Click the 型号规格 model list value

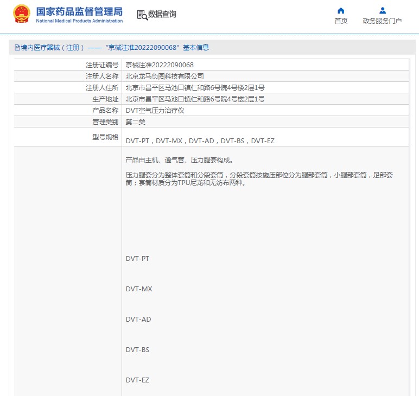click(x=200, y=141)
